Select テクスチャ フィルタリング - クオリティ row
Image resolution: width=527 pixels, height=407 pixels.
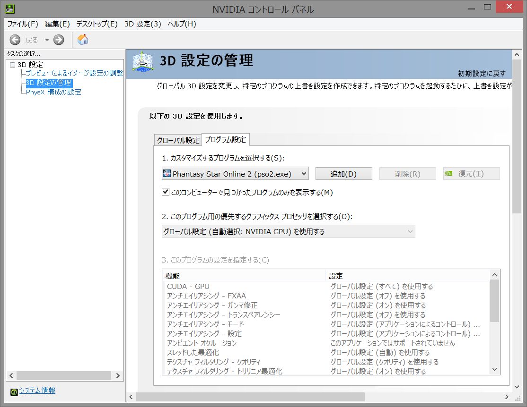coord(325,362)
